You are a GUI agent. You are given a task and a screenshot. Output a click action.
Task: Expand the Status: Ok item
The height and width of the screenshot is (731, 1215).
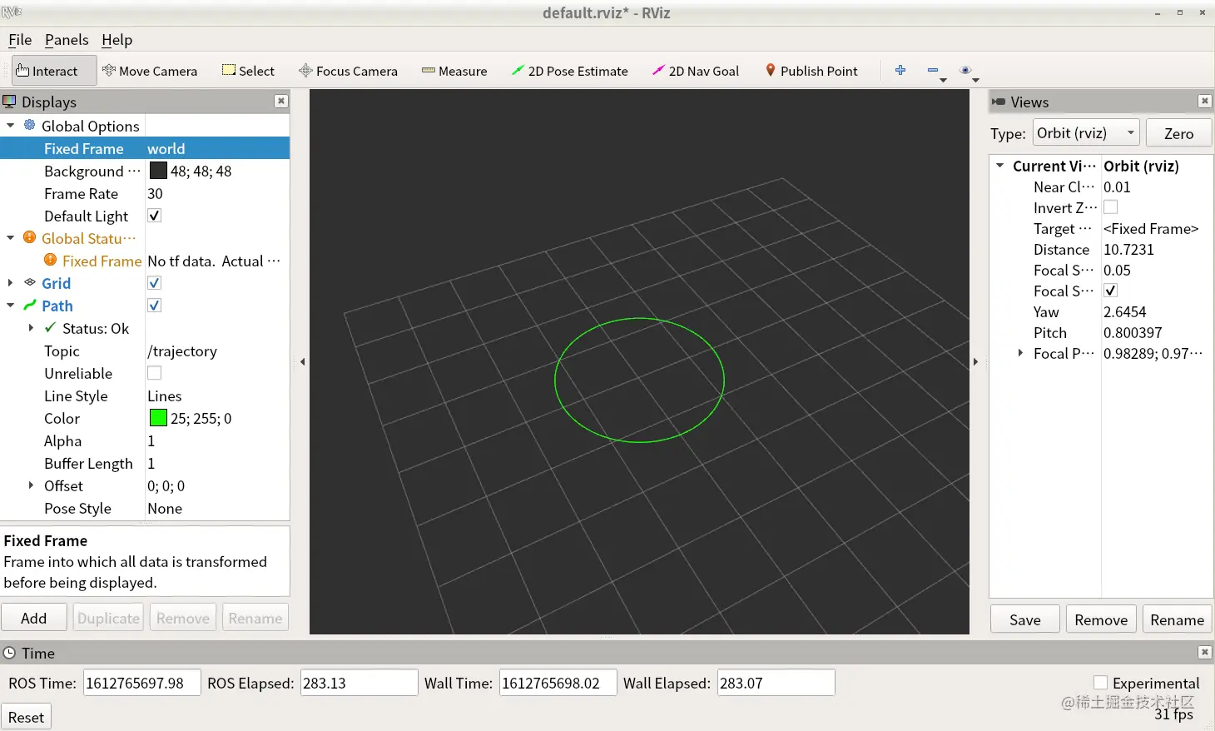pos(31,328)
